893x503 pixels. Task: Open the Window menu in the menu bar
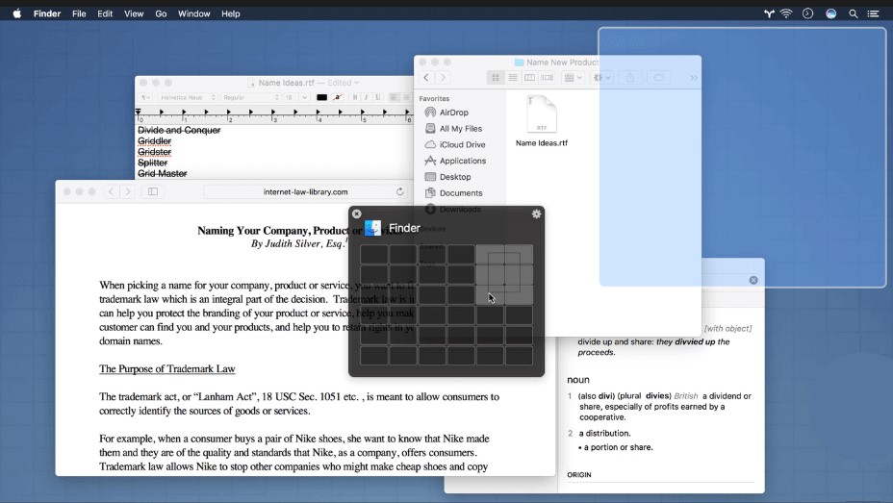point(193,13)
